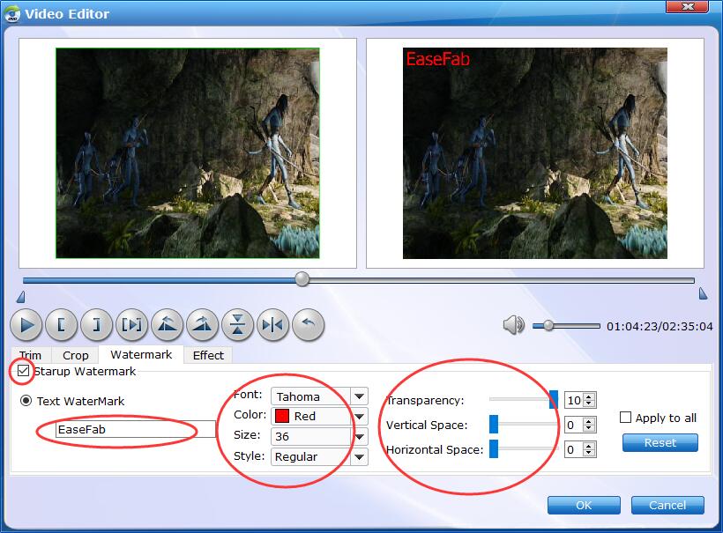Image resolution: width=723 pixels, height=533 pixels.
Task: Click in the EaseFab watermark text field
Action: tap(134, 430)
